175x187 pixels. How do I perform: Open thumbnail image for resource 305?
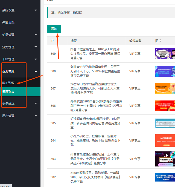point(165,123)
